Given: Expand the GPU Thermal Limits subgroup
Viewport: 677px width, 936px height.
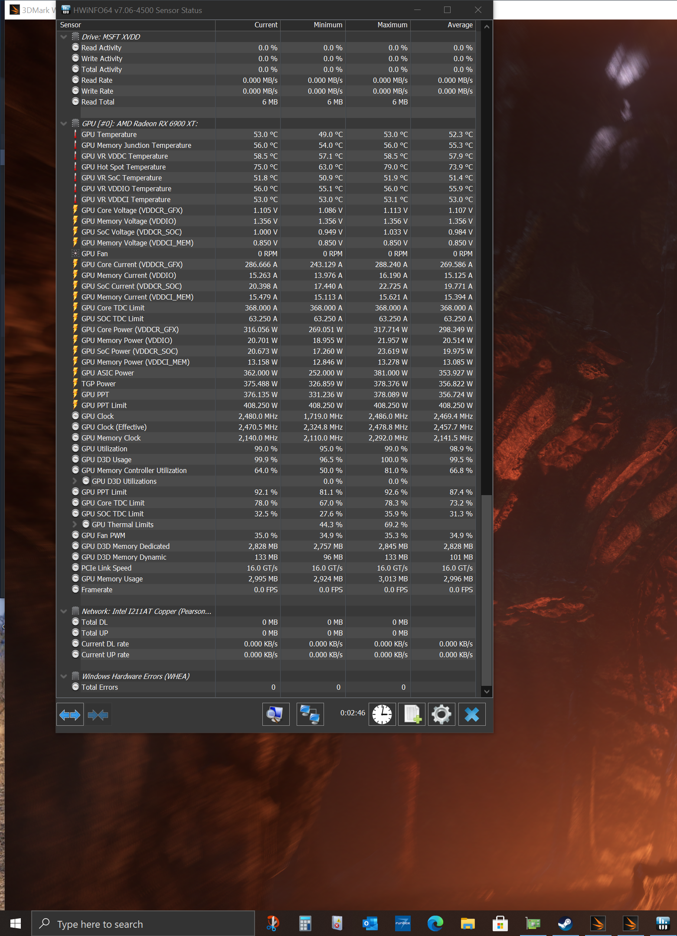Looking at the screenshot, I should pos(75,525).
